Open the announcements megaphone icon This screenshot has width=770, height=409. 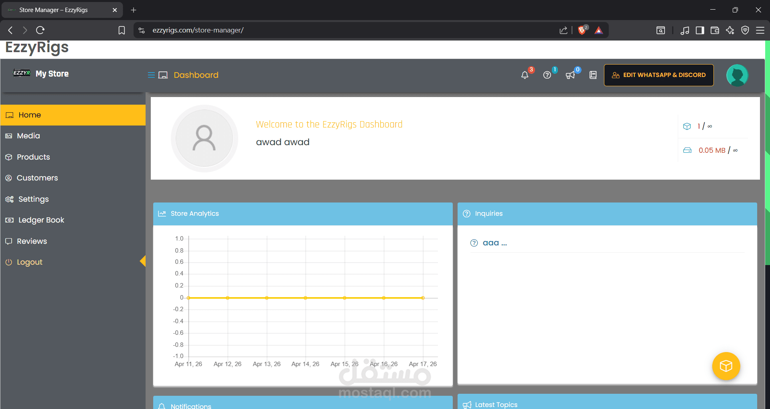pyautogui.click(x=570, y=75)
